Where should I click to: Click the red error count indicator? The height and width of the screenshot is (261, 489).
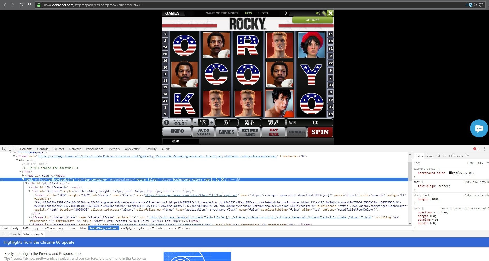[476, 149]
